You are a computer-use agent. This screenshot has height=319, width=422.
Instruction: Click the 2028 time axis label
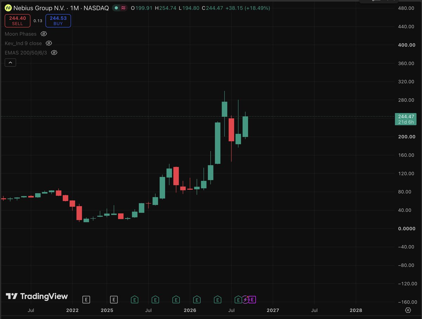[356, 310]
